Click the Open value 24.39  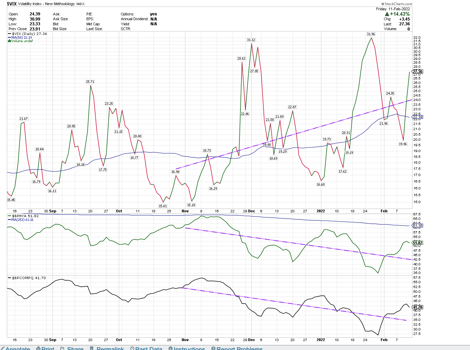[35, 14]
